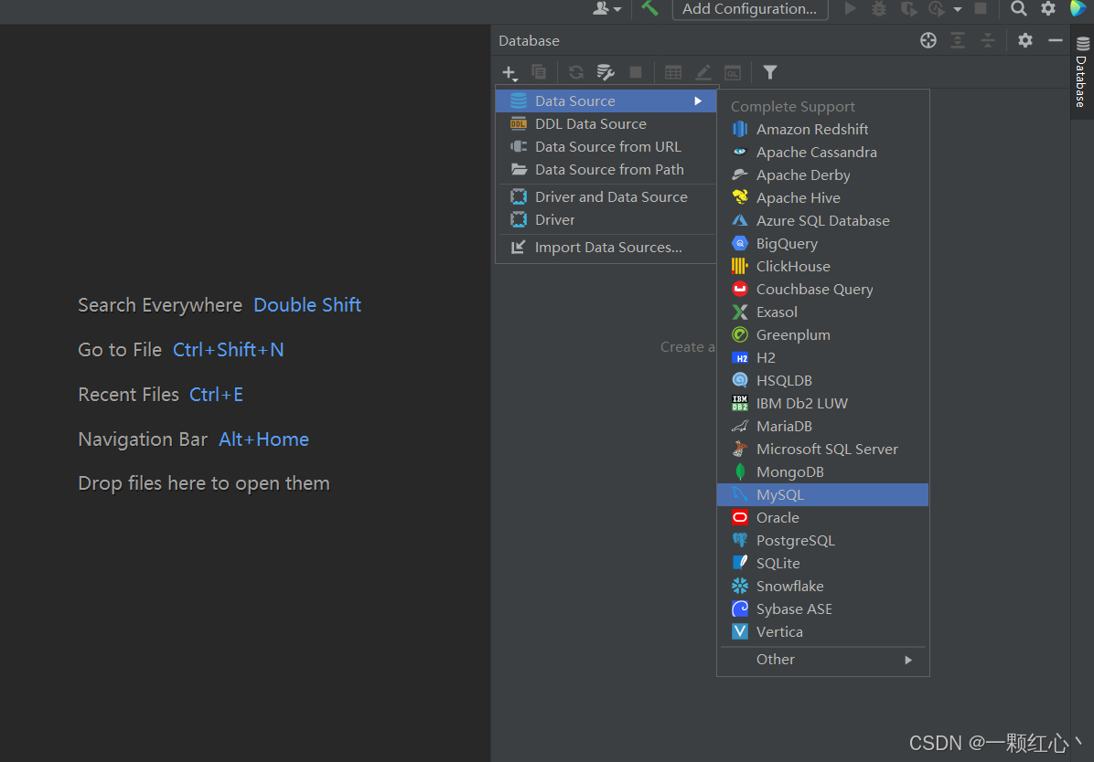Open Database panel gear options
The width and height of the screenshot is (1094, 762).
1024,40
